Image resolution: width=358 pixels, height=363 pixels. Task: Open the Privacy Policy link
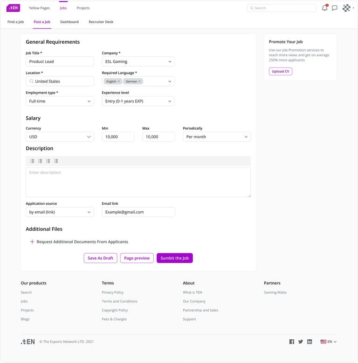point(113,292)
